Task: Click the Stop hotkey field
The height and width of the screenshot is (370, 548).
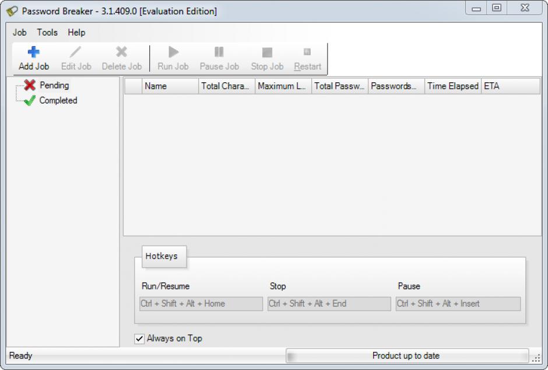Action: (329, 303)
